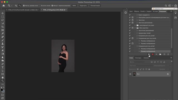Hide the Фон layer with eye icon
This screenshot has width=178, height=100.
130,74
